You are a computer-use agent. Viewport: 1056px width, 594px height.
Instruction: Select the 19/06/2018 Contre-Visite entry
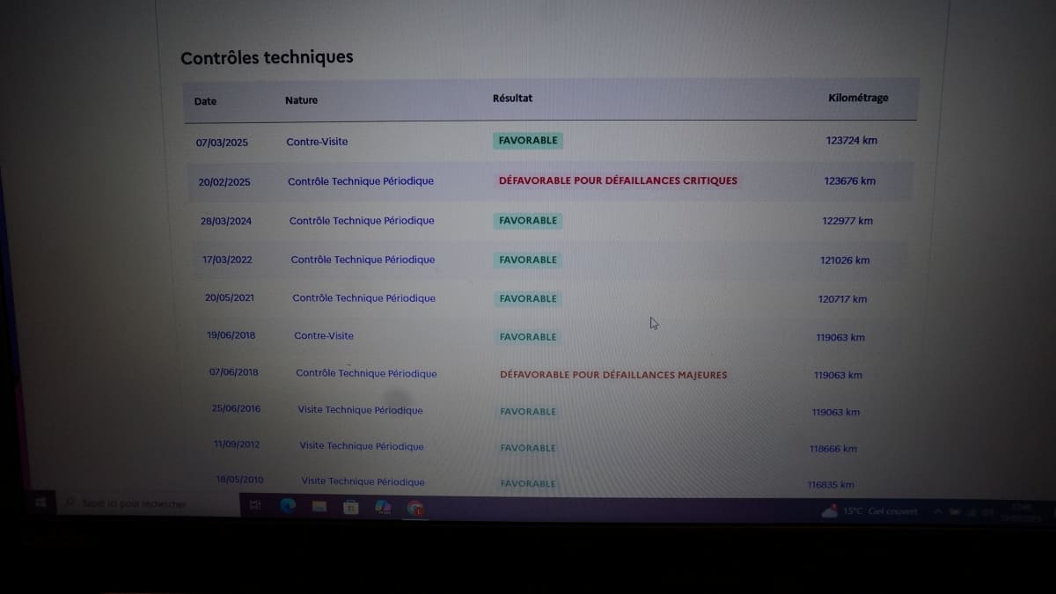(x=324, y=336)
